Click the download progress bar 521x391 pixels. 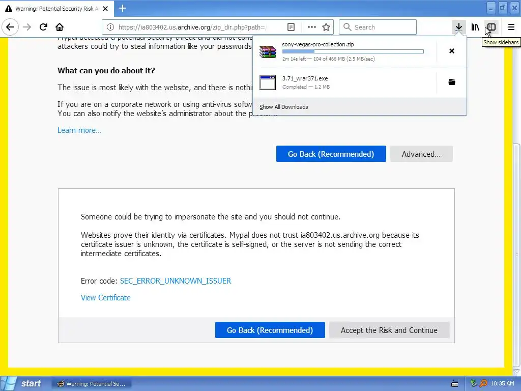pyautogui.click(x=353, y=51)
